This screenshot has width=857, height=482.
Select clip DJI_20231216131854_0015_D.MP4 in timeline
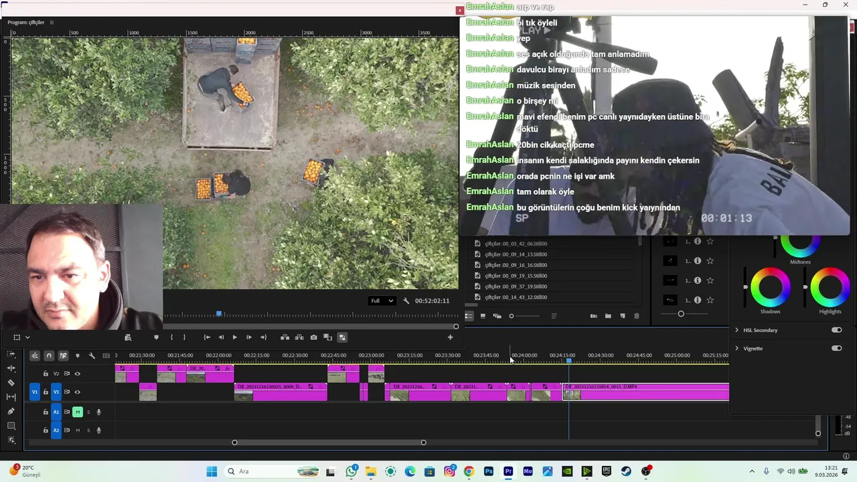646,392
